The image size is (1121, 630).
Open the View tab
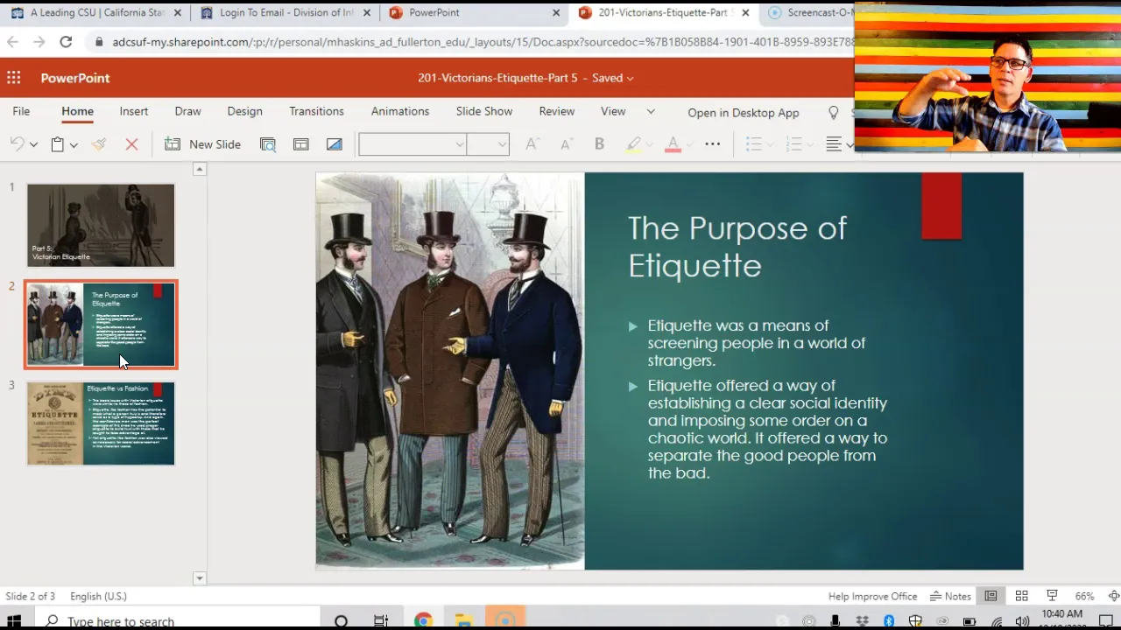tap(613, 111)
